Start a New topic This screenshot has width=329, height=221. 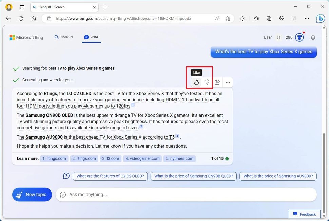coord(32,194)
